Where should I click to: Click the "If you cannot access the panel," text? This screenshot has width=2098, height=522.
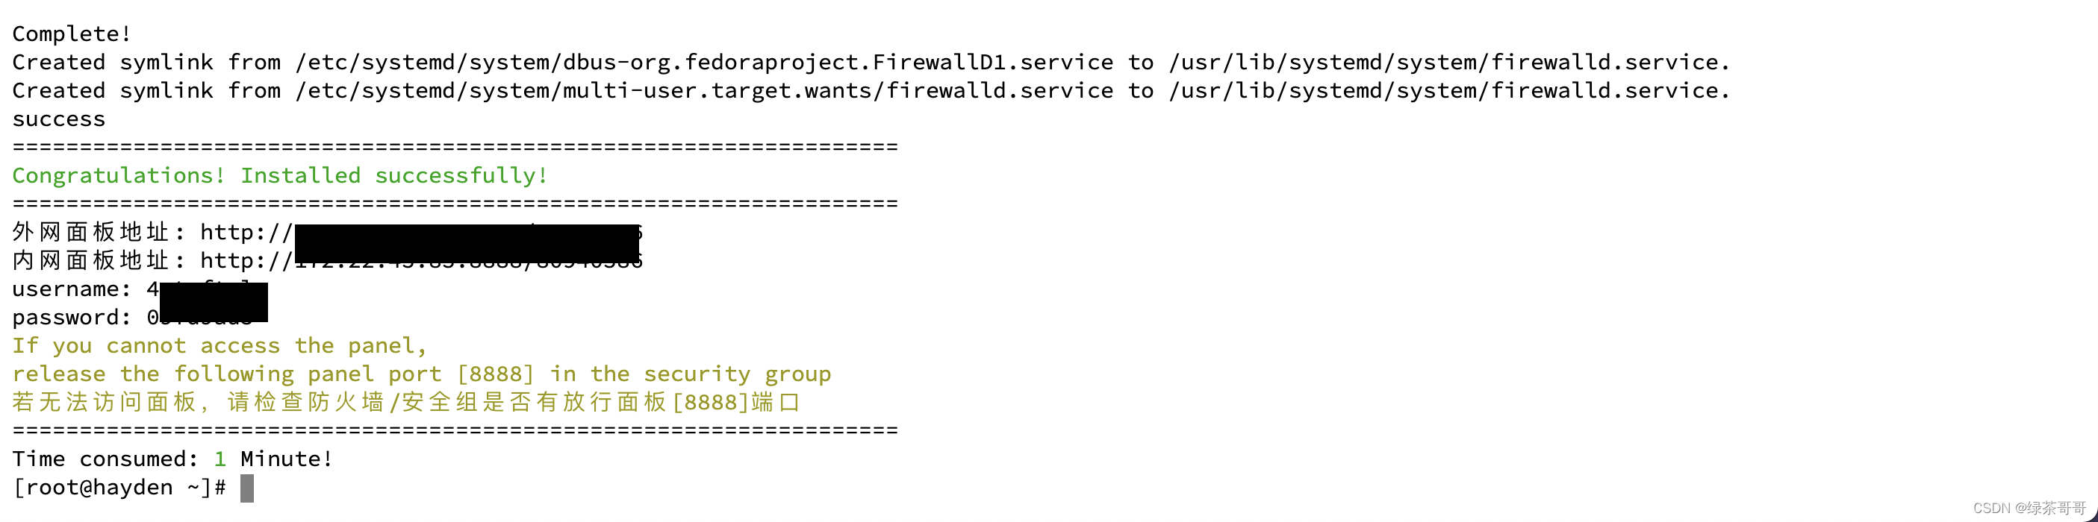click(219, 346)
